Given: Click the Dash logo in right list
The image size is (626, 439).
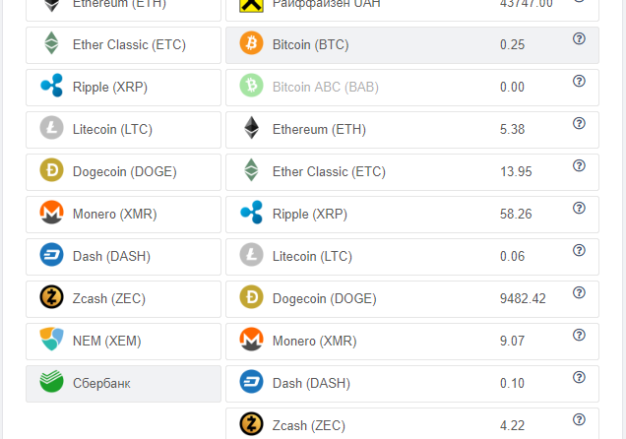Looking at the screenshot, I should click(x=252, y=383).
